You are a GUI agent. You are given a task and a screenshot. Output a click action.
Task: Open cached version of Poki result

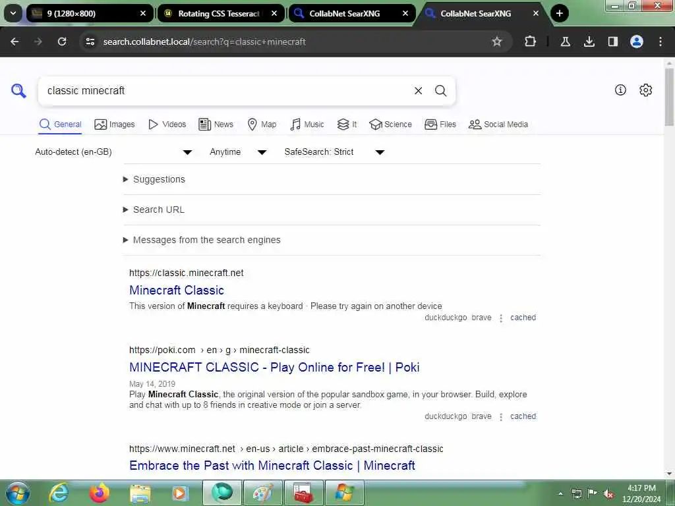click(523, 416)
